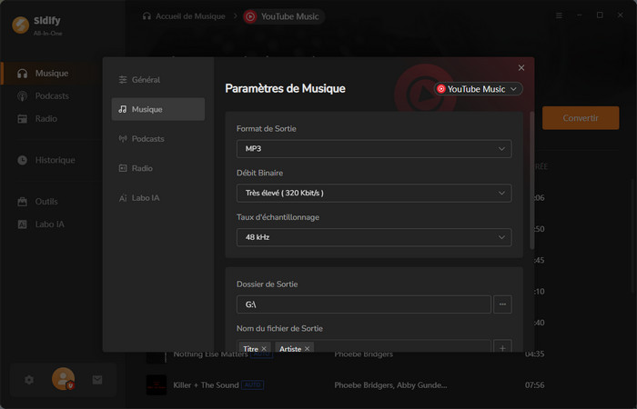Expand the Format de Sortie MP3 dropdown
The image size is (637, 409).
tap(374, 149)
